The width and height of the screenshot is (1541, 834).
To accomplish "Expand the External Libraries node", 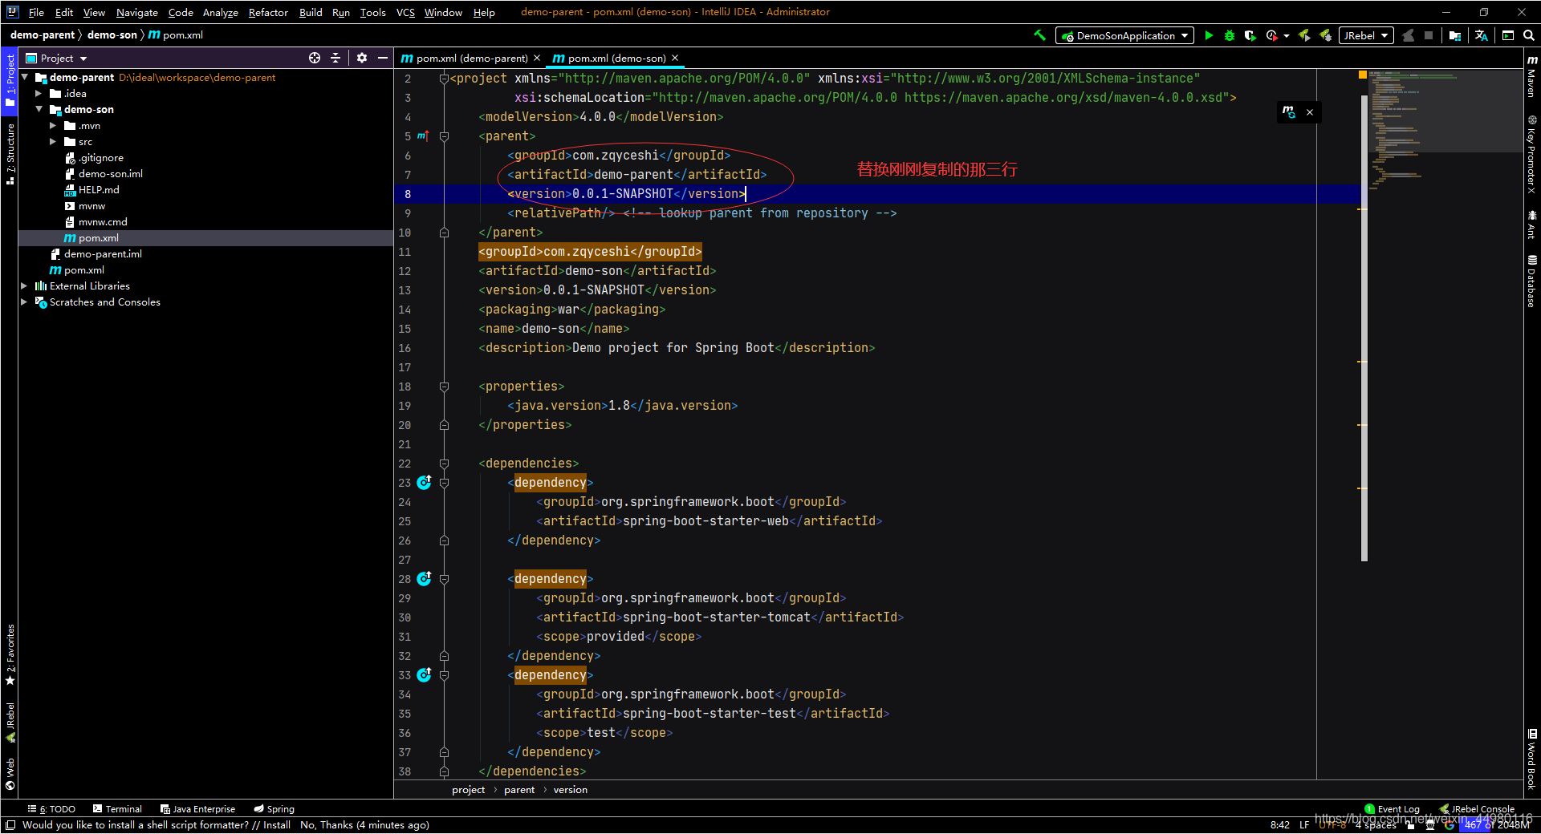I will 24,286.
